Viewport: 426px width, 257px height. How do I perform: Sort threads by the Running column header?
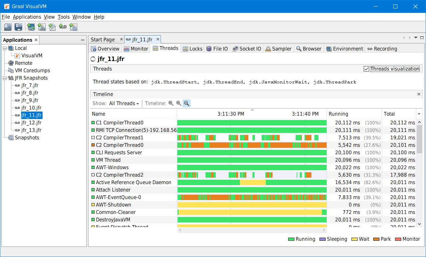354,114
